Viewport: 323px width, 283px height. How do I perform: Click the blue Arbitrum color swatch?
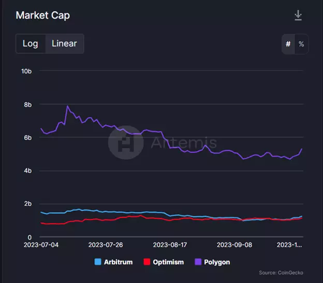[x=98, y=262]
